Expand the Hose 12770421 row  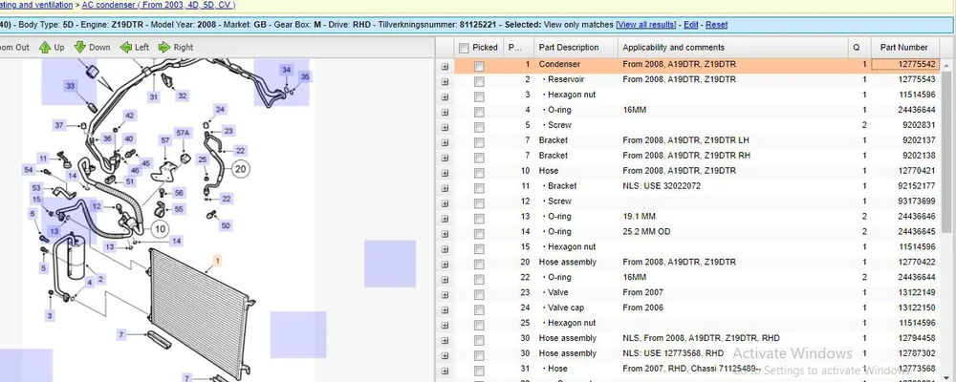445,171
